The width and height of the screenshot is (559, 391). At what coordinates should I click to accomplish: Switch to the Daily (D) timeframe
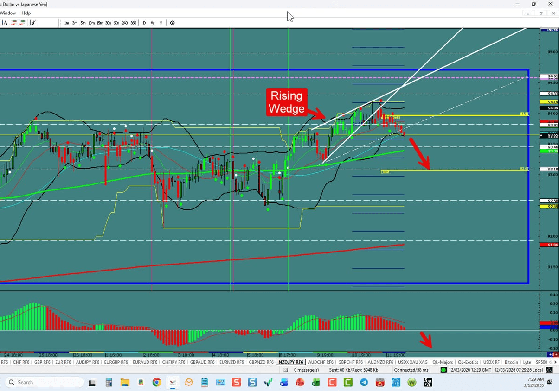144,23
